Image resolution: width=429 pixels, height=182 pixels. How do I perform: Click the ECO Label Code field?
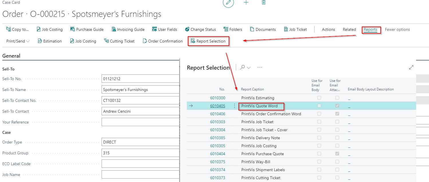coord(140,164)
